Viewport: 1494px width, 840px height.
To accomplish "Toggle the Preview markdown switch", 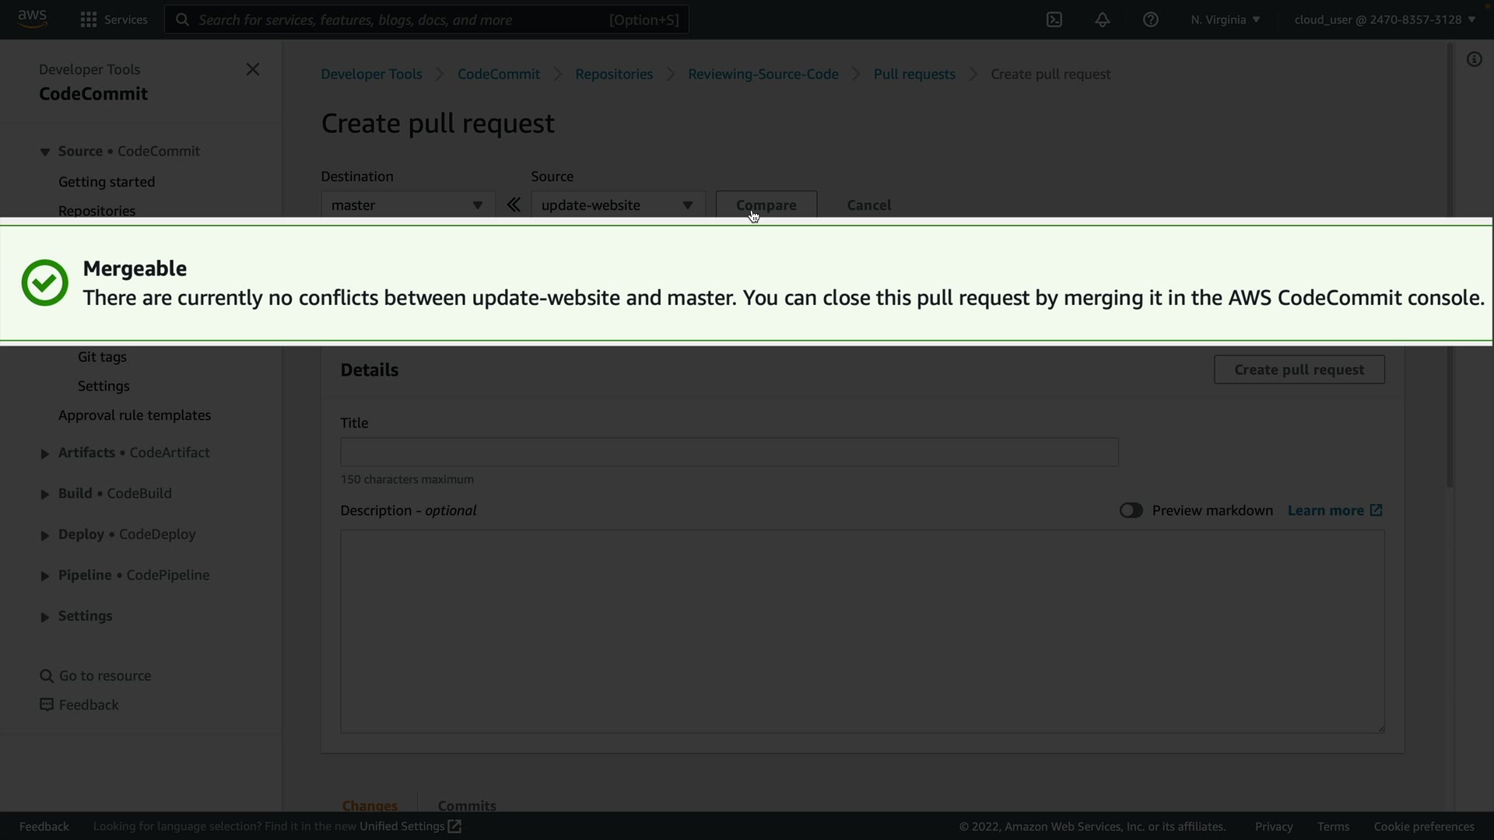I will pyautogui.click(x=1131, y=511).
